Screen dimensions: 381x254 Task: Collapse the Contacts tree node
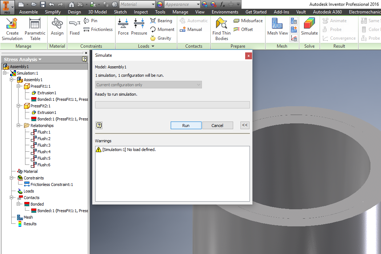pos(11,198)
